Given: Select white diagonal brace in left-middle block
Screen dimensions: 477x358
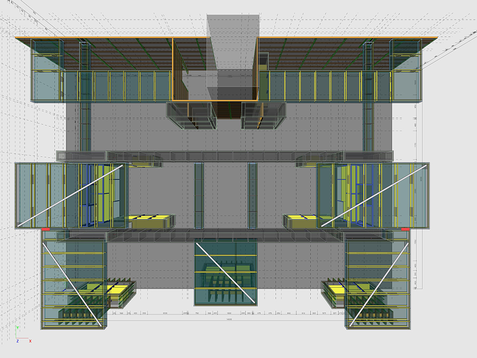Looking at the screenshot, I should (70, 196).
